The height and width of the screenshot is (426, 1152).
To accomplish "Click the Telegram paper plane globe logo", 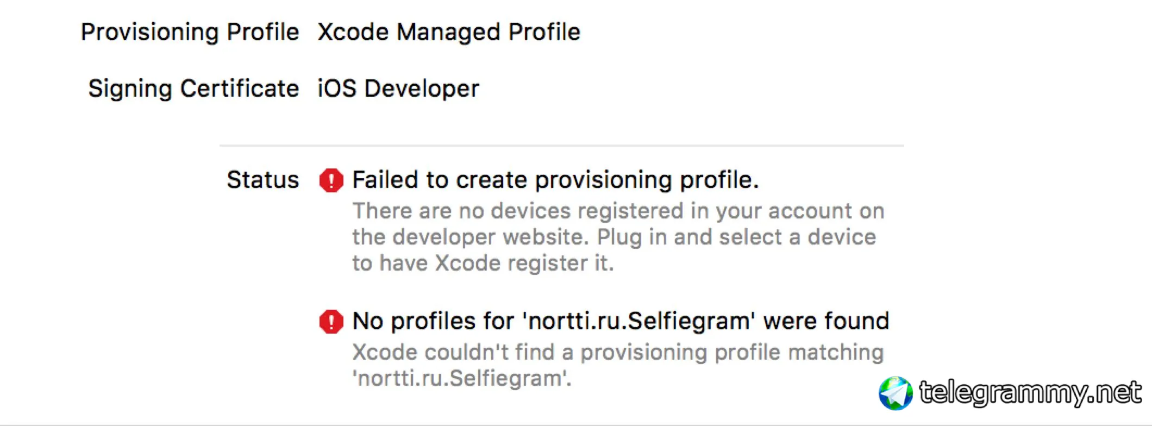I will coord(896,393).
